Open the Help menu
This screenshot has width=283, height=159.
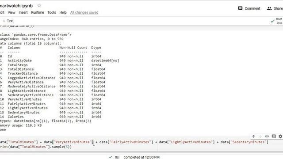[63, 12]
